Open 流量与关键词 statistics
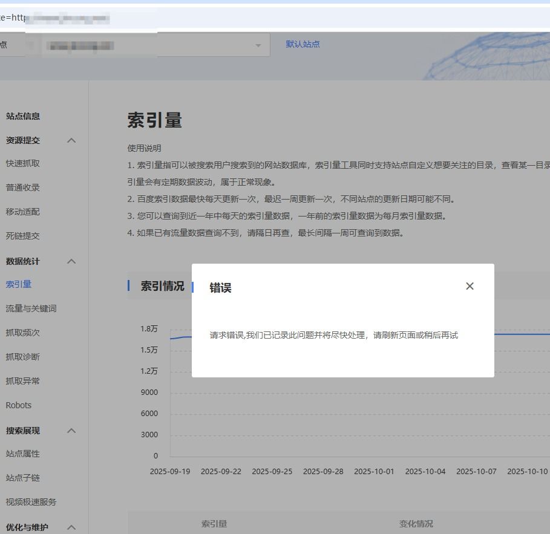 coord(31,308)
